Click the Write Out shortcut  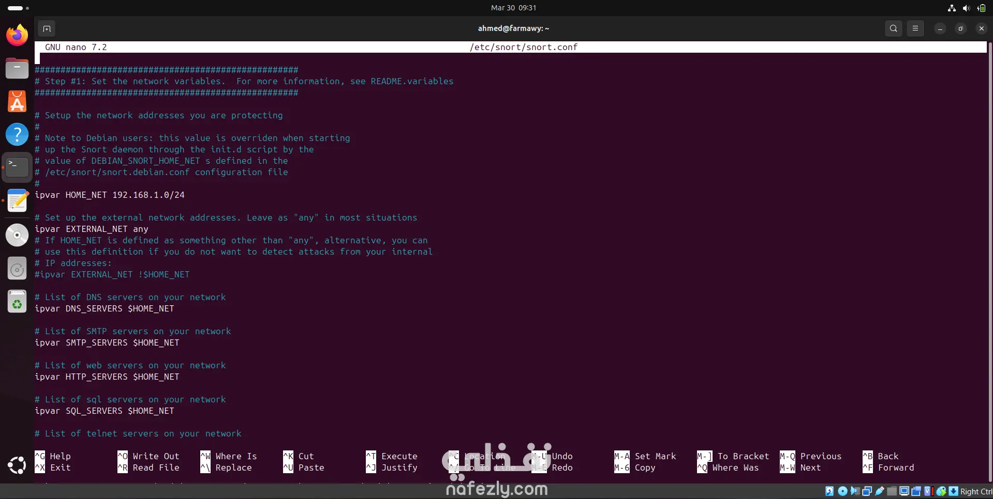(149, 456)
